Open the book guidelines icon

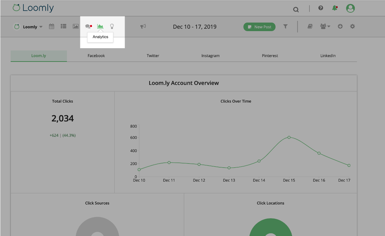(x=310, y=26)
